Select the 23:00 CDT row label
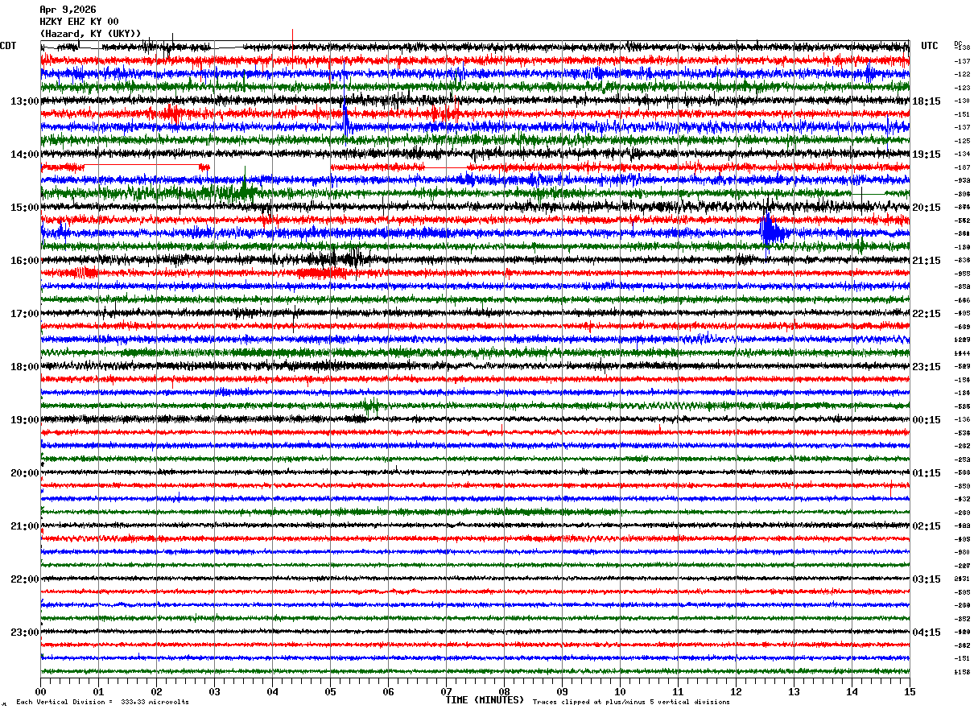The height and width of the screenshot is (713, 974). (25, 633)
